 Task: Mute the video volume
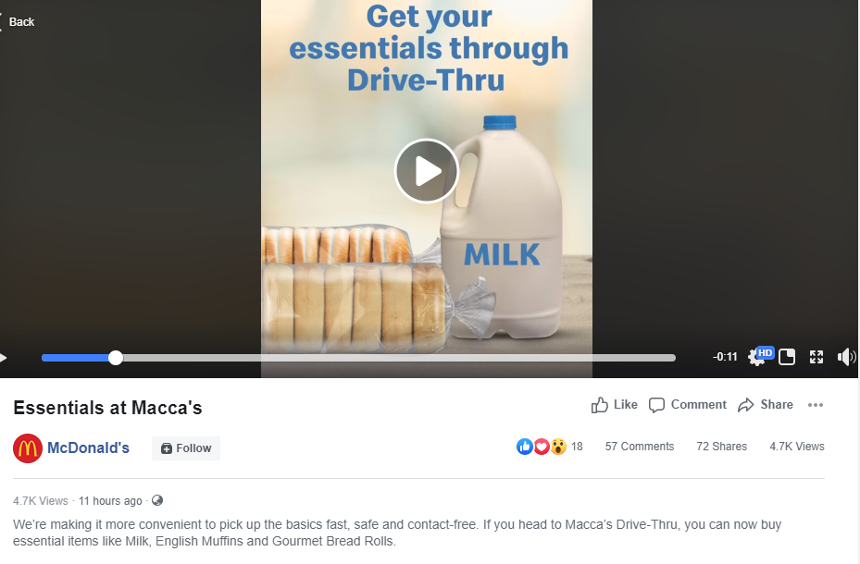[847, 356]
